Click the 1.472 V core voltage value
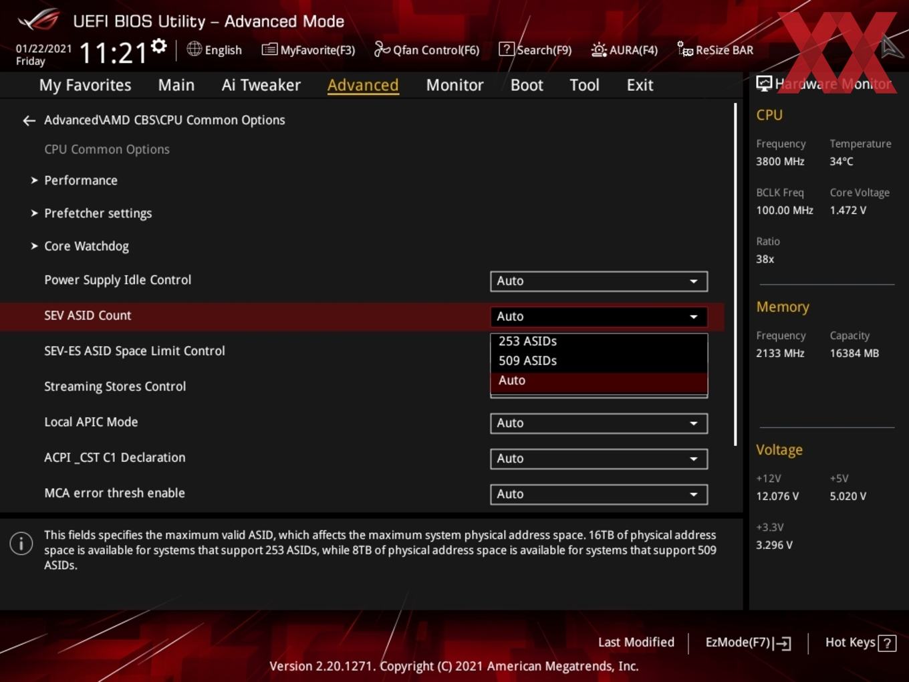Screen dimensions: 909x682 coord(848,210)
